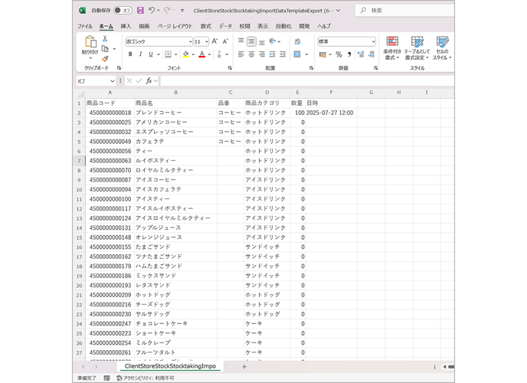Click the Format Painter brush icon
The image size is (527, 383).
pyautogui.click(x=105, y=59)
